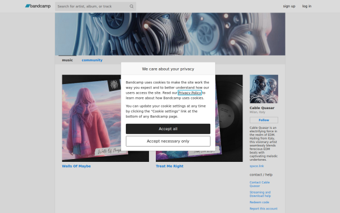Click the search magnifier icon

(131, 6)
